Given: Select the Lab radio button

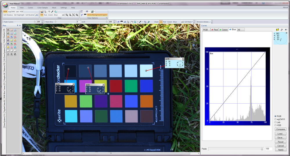Looking at the screenshot, I should coord(275,122).
